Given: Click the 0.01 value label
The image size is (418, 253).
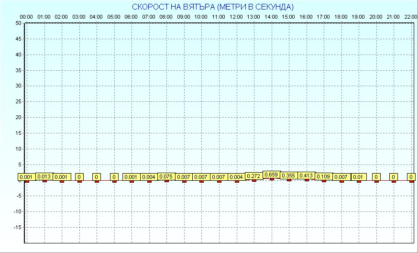Looking at the screenshot, I should [358, 177].
